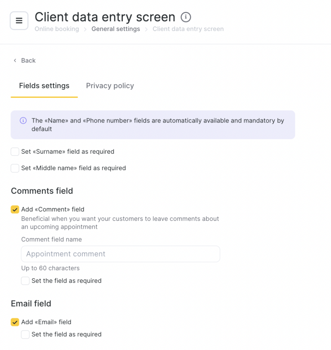The height and width of the screenshot is (350, 331).
Task: Enable Surname field as required
Action: coord(15,152)
